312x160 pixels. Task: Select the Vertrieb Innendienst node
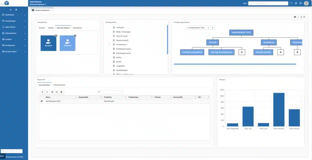(192, 52)
